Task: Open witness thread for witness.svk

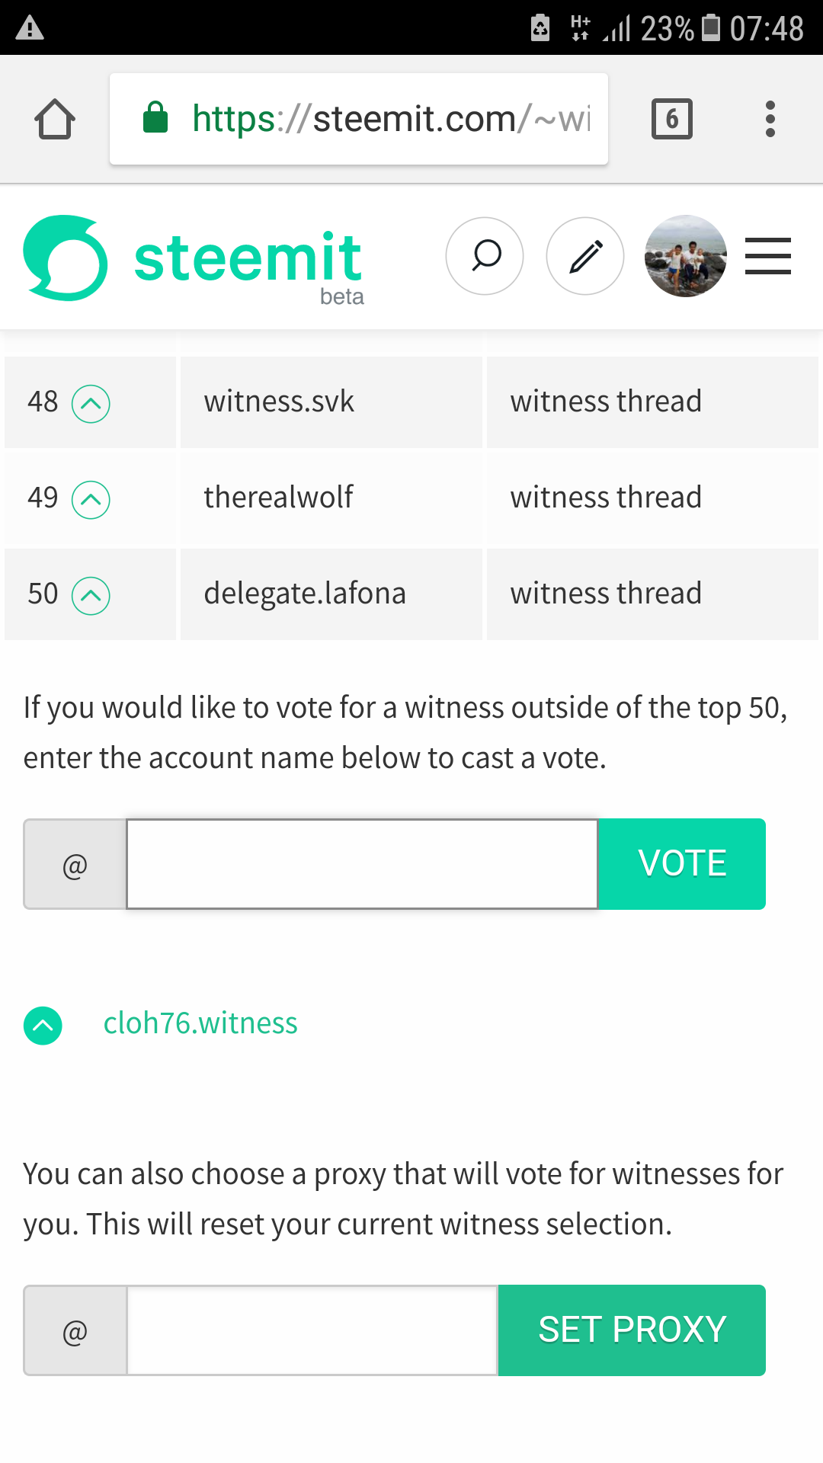Action: (606, 402)
